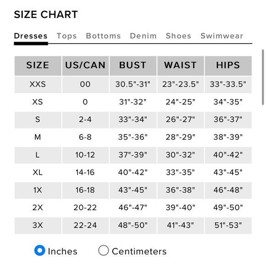
Task: Click the Centimeters label text
Action: tap(139, 251)
